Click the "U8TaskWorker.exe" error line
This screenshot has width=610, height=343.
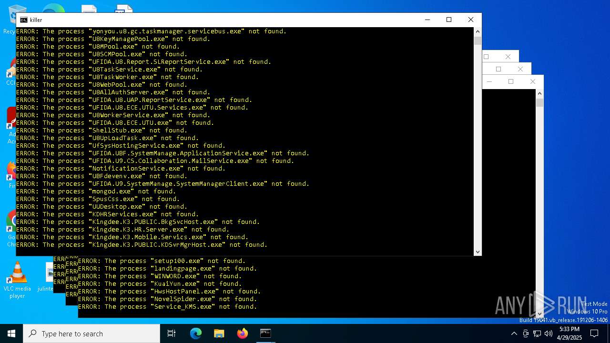[x=107, y=77]
